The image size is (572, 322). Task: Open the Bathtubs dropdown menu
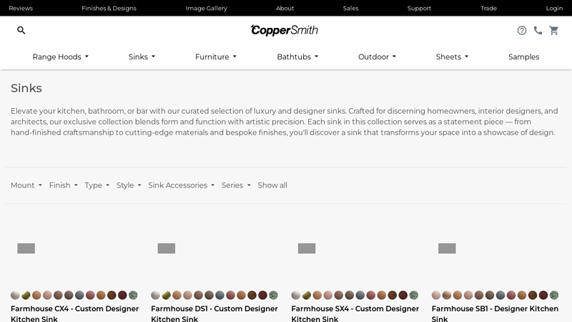[x=297, y=57]
